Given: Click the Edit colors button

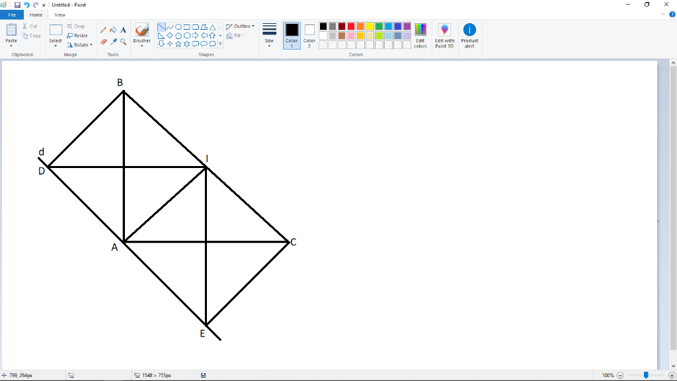Looking at the screenshot, I should (420, 36).
